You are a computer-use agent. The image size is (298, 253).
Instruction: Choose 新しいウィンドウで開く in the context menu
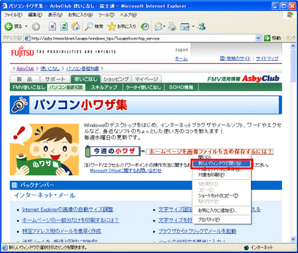(x=222, y=164)
